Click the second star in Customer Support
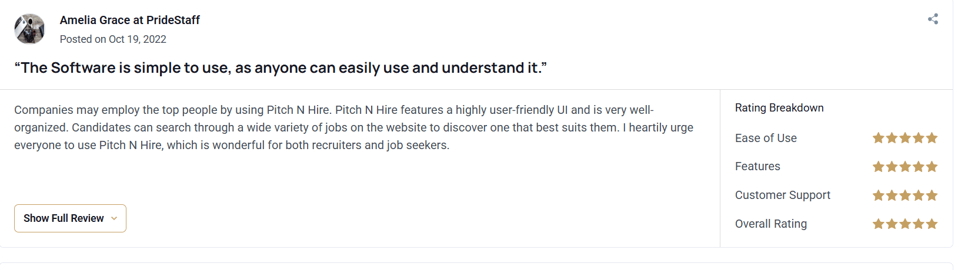 (x=892, y=195)
